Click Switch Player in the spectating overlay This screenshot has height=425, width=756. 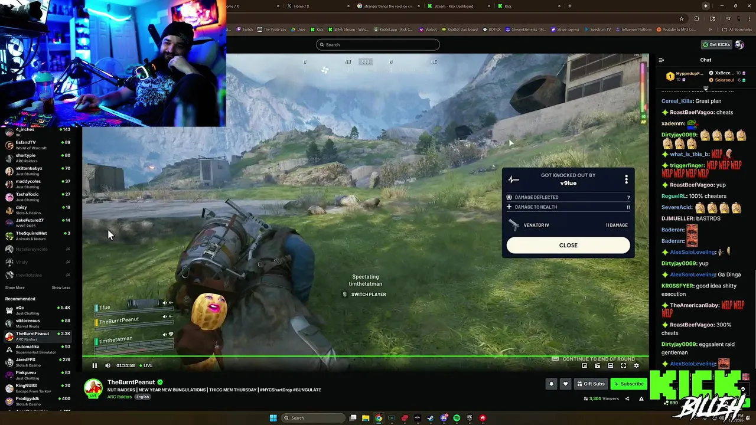pyautogui.click(x=365, y=294)
